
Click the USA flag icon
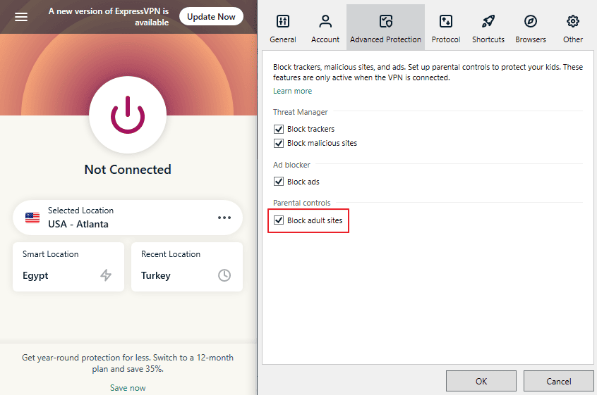[32, 218]
